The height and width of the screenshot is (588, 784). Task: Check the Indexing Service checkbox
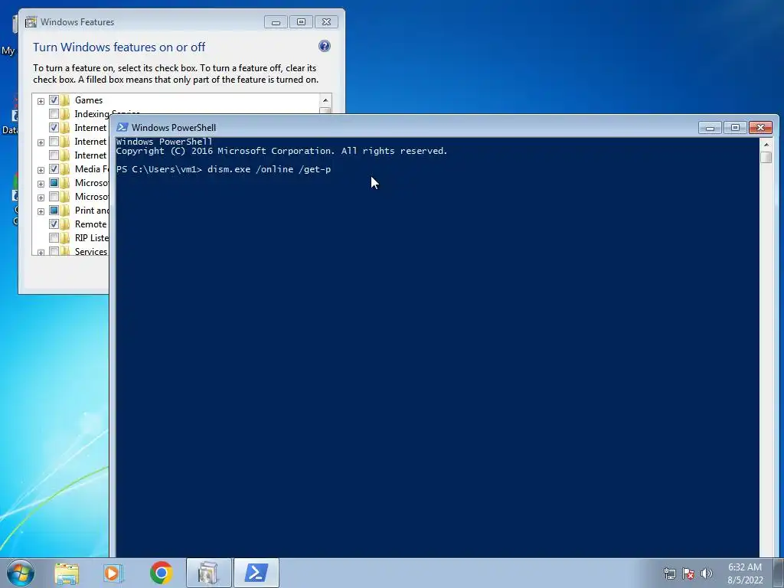point(54,114)
